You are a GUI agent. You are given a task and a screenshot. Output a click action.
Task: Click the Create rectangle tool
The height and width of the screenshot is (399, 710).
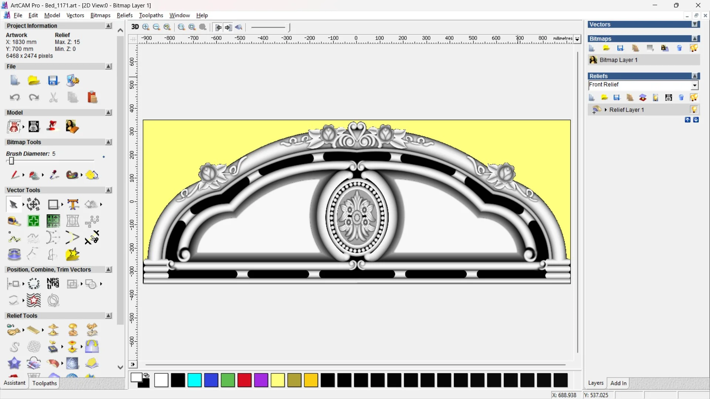(x=53, y=204)
